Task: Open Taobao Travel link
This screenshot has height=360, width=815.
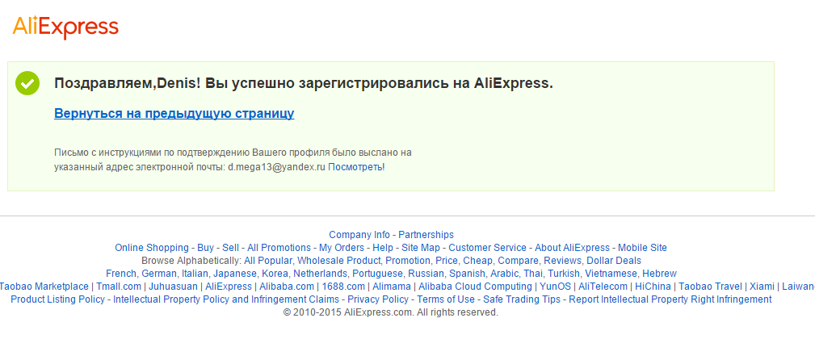Action: coord(711,287)
